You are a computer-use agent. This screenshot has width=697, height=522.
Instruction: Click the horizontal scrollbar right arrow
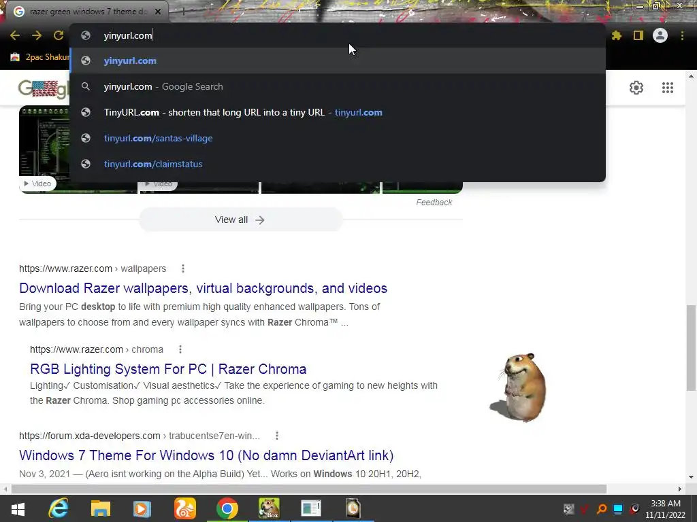(680, 489)
